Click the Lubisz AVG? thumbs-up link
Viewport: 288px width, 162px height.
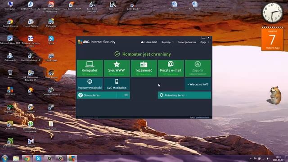point(149,42)
